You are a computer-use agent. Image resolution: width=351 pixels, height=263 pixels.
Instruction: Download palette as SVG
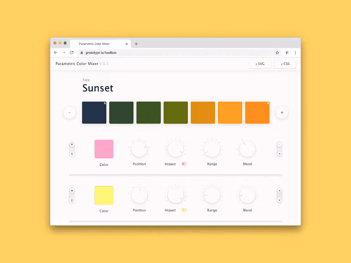click(x=260, y=64)
